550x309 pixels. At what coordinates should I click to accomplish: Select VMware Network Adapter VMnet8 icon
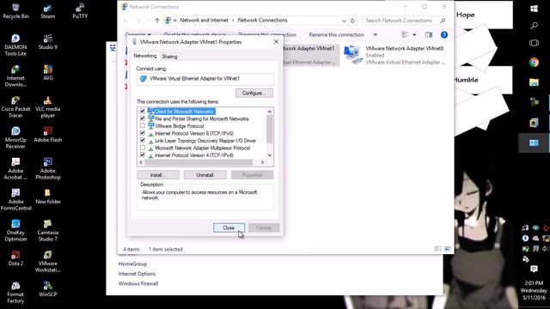(x=394, y=55)
